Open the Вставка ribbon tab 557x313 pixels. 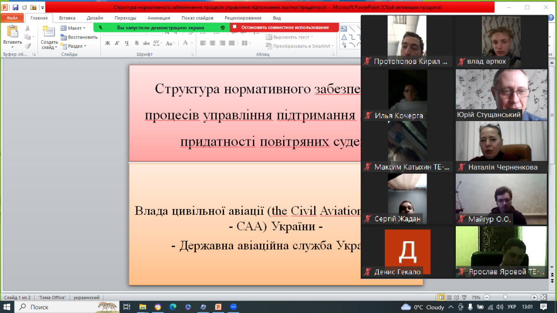tap(67, 18)
